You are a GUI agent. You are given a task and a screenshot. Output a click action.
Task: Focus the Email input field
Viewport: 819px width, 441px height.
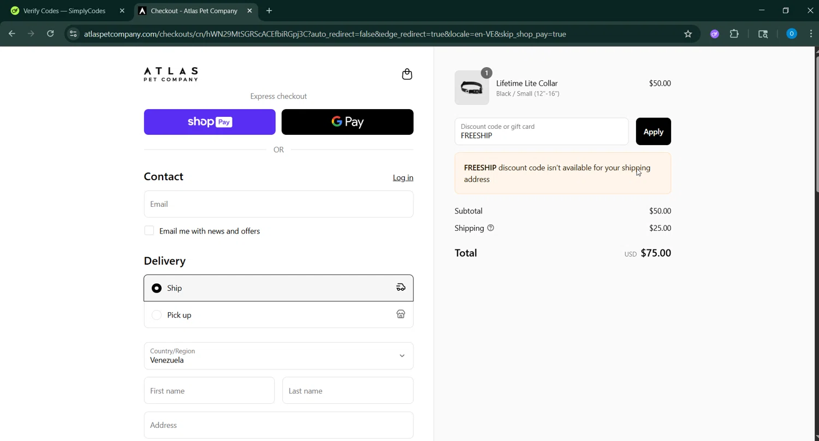[278, 204]
